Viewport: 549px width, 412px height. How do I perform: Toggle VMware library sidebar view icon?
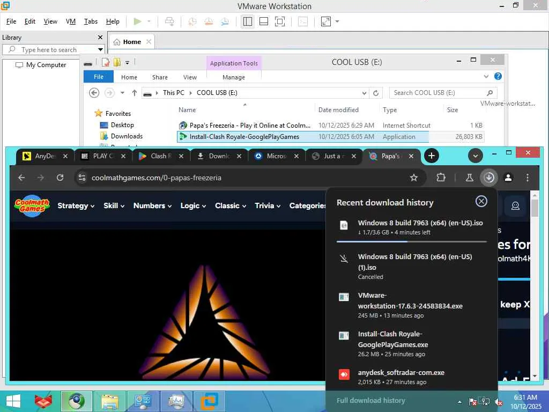tap(248, 21)
